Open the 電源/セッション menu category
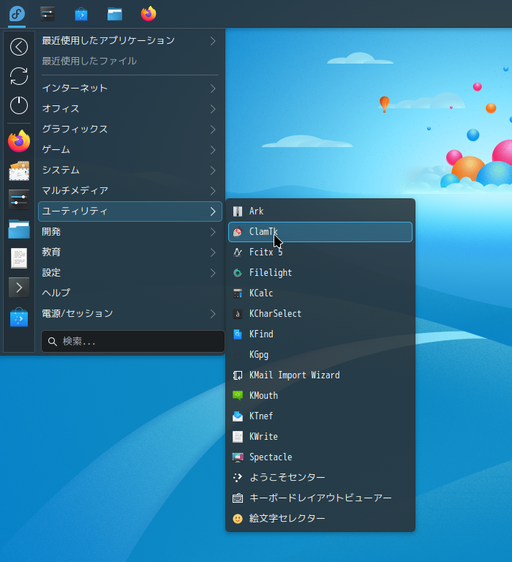This screenshot has width=512, height=562. (130, 314)
